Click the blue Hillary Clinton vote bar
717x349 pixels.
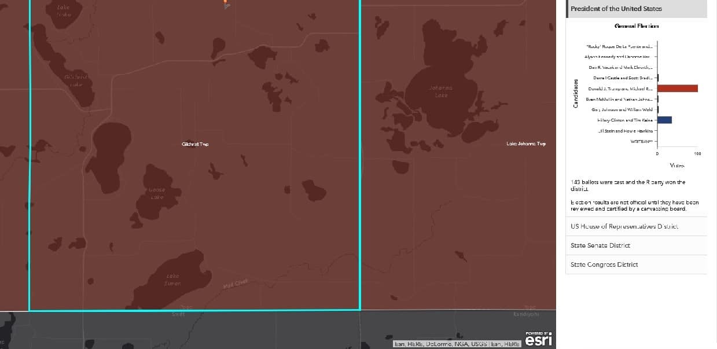(664, 120)
